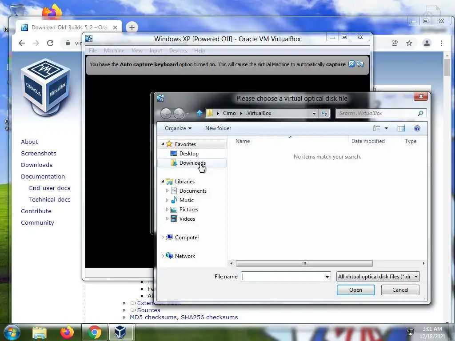The width and height of the screenshot is (455, 341).
Task: Close the Download_Old_Builds_5_2 tab
Action: (115, 28)
